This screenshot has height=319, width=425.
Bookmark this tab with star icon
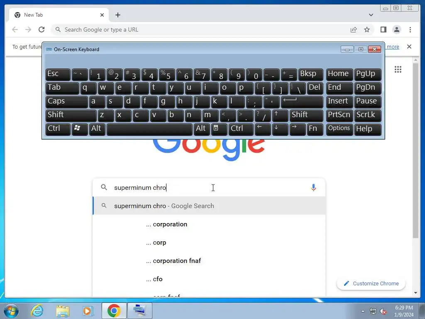click(367, 29)
